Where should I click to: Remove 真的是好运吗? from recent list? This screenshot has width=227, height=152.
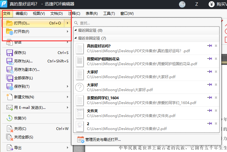(x=216, y=46)
